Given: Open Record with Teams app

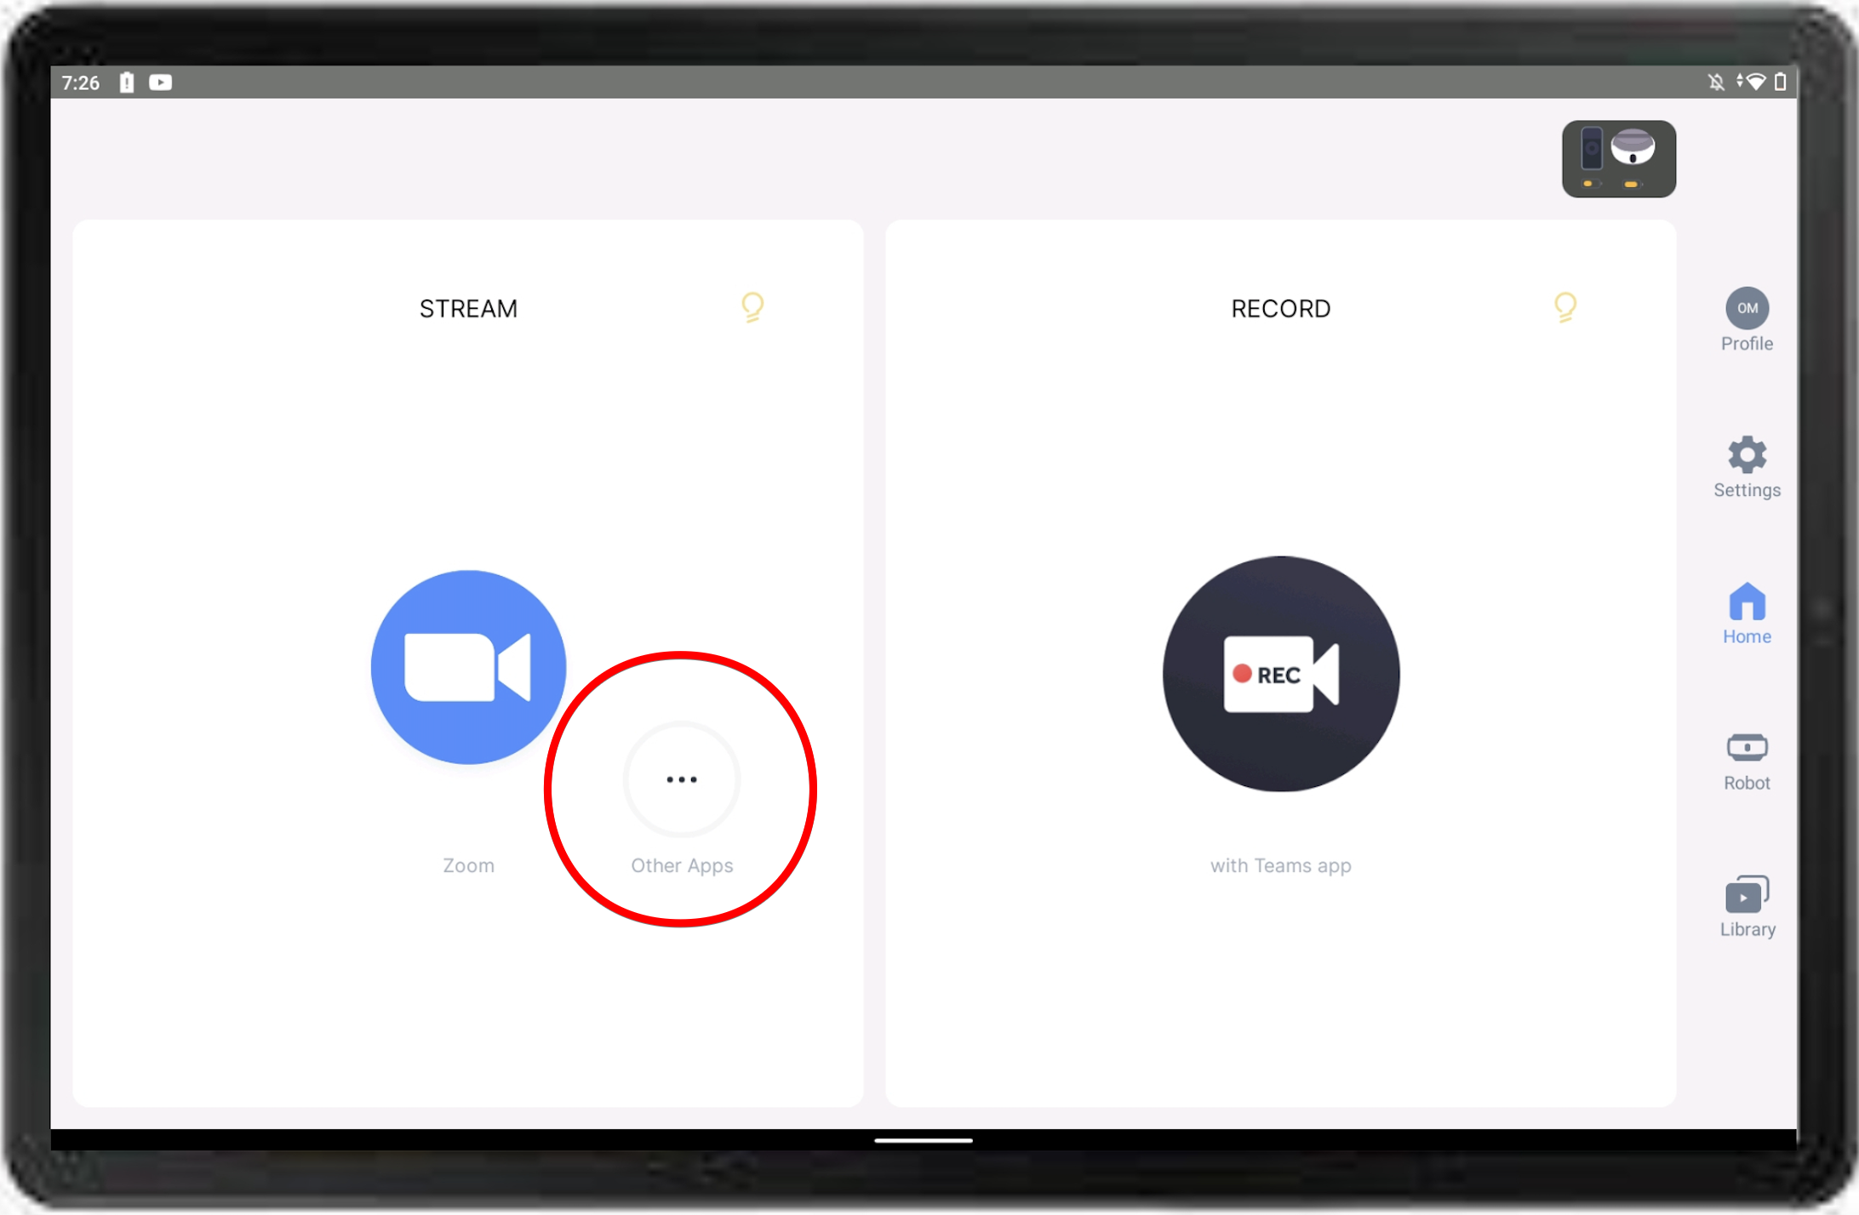Looking at the screenshot, I should 1278,674.
